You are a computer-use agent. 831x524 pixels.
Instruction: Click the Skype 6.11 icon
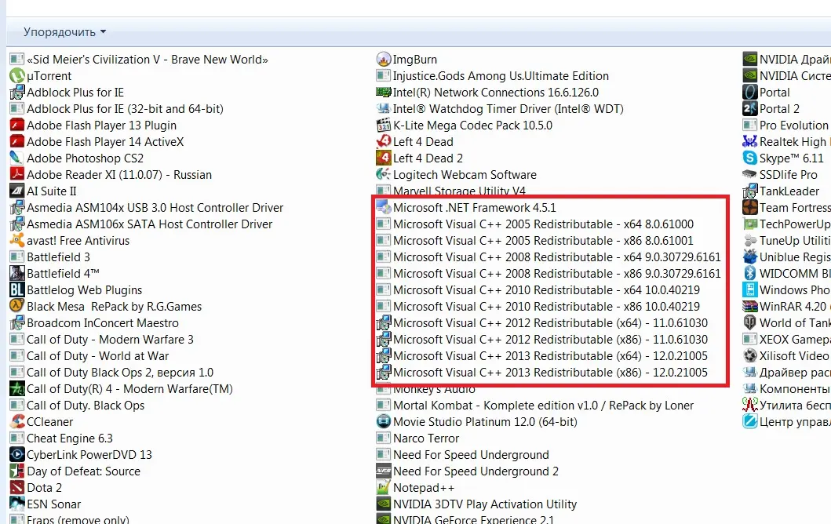click(x=749, y=158)
